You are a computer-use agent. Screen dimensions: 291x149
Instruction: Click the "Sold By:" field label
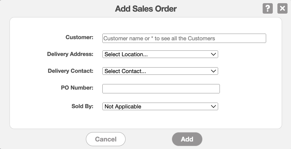pyautogui.click(x=82, y=106)
